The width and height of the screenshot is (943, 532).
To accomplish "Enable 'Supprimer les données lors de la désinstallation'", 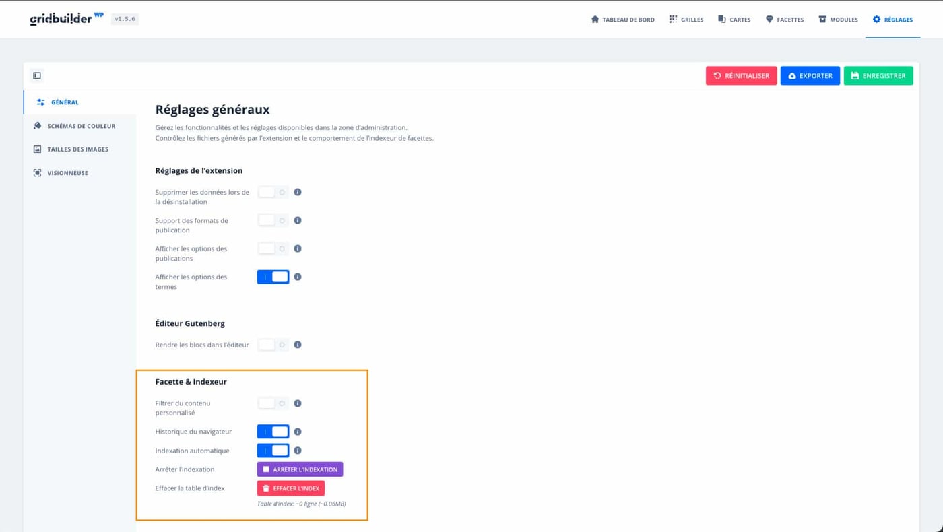I will (273, 192).
